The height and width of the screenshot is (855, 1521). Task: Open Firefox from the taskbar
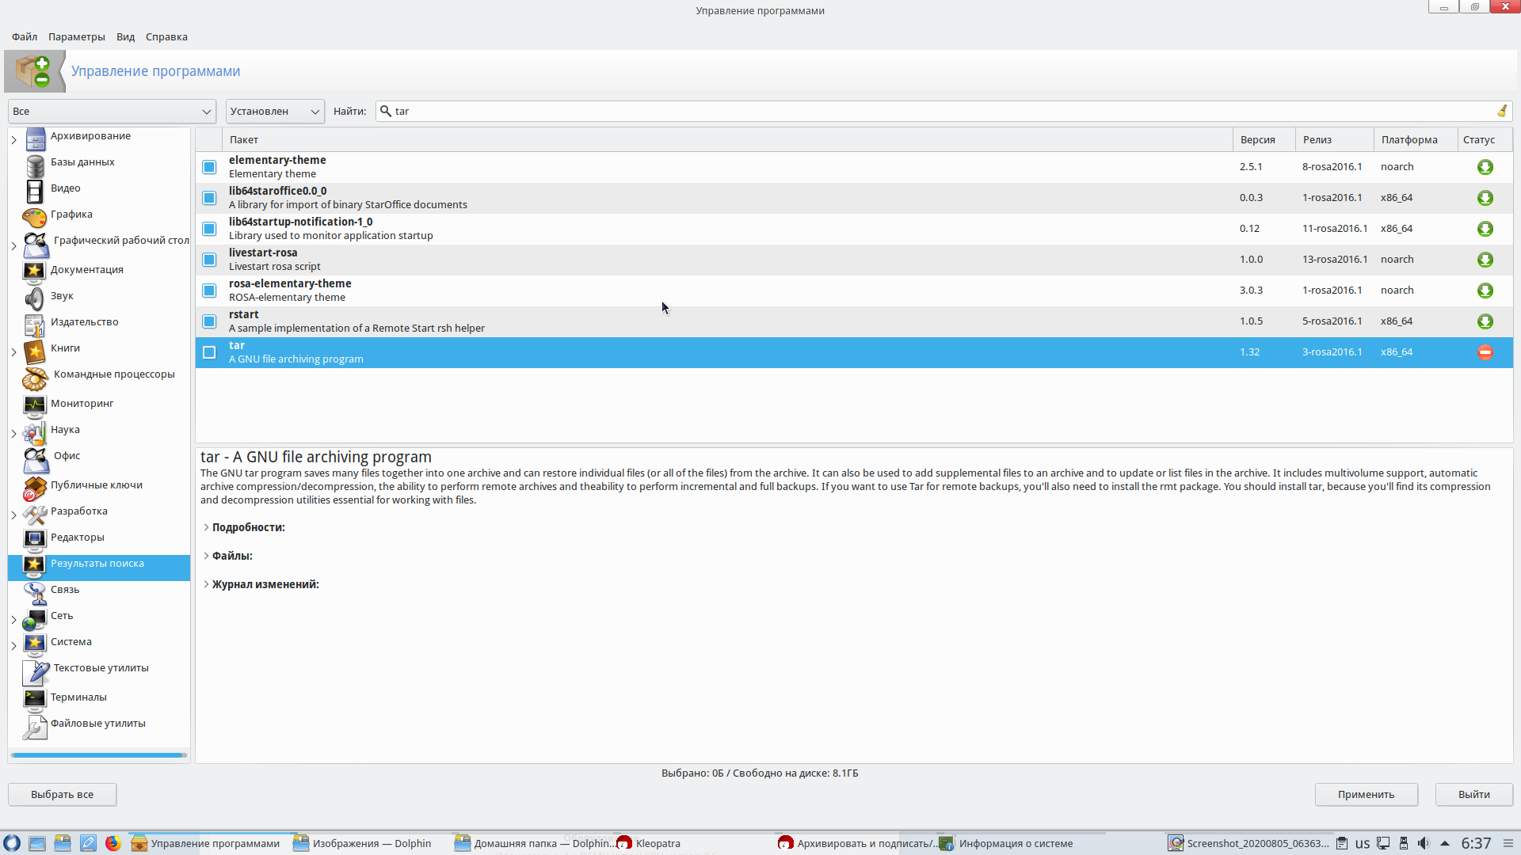coord(113,843)
